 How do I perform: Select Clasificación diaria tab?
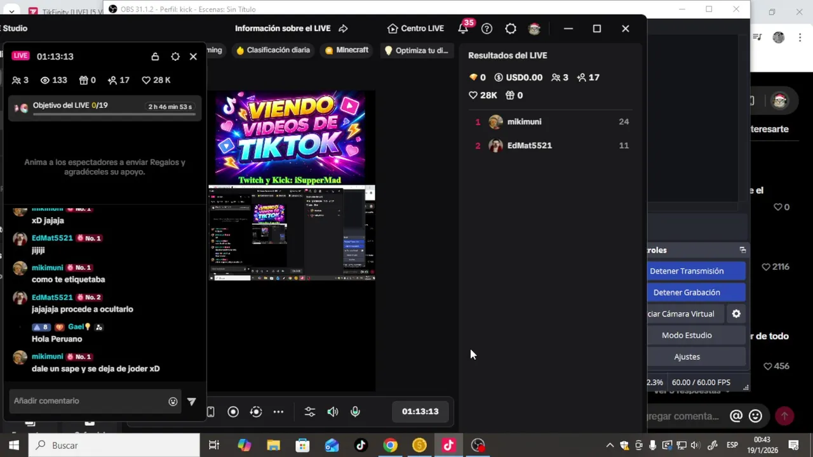[x=273, y=50]
